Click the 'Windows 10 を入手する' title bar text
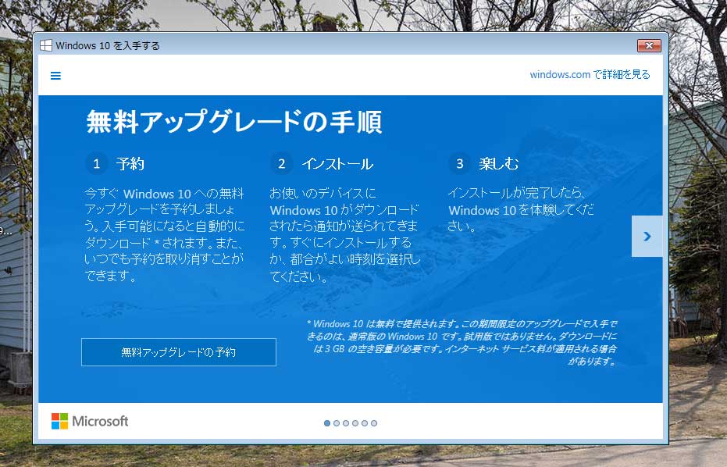The image size is (727, 467). 108,46
